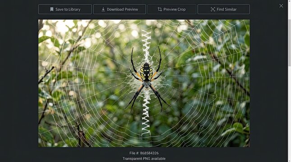Screen dimensions: 291x162
Task: Click the Find Similar button
Action: [x=224, y=9]
